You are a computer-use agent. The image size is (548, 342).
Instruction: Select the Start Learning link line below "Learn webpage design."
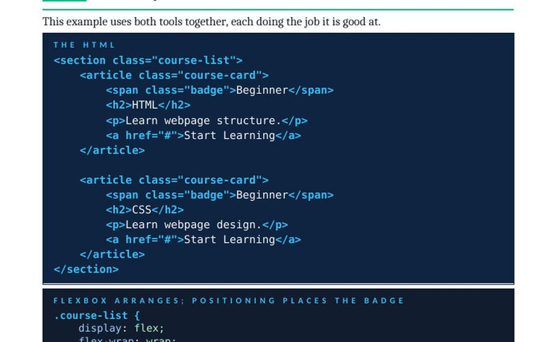click(x=203, y=239)
